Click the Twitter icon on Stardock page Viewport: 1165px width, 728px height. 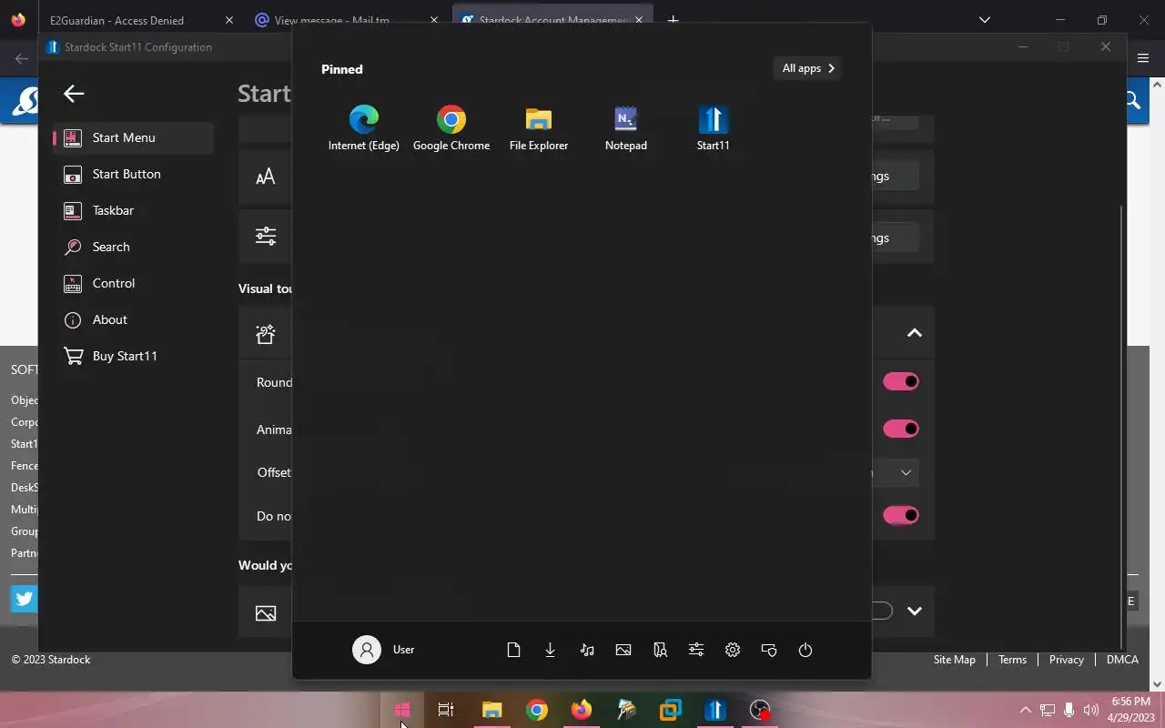(24, 599)
